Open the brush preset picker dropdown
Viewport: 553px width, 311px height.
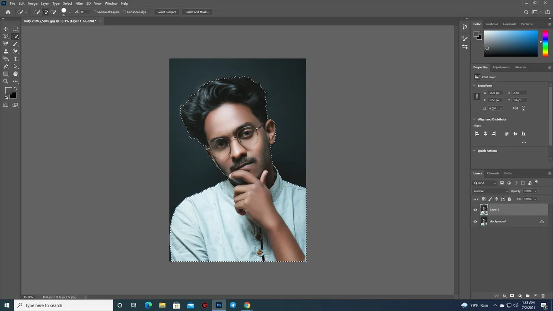70,12
